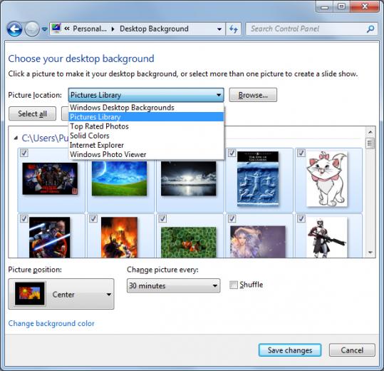
Task: Click scrollbar down arrow in picture list
Action: click(x=370, y=252)
